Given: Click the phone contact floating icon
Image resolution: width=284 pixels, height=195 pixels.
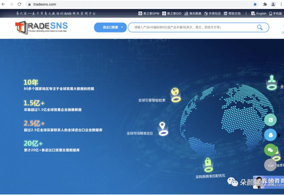Looking at the screenshot, I should click(270, 120).
